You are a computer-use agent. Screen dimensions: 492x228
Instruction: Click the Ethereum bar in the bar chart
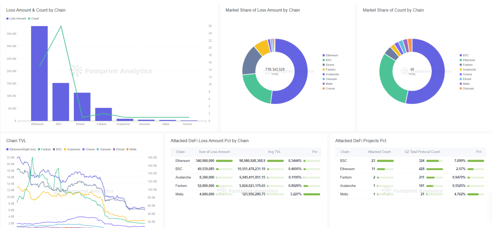click(39, 73)
